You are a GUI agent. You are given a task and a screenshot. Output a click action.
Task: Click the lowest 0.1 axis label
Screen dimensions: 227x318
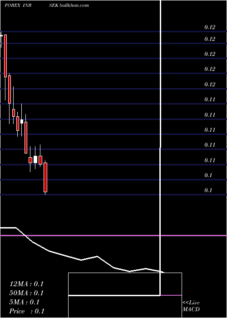208,190
